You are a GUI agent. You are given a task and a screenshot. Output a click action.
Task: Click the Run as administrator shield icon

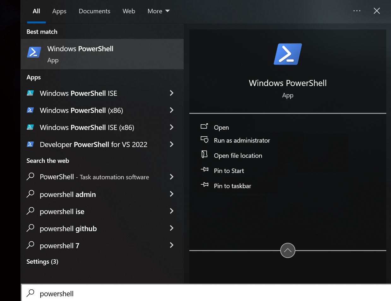[x=204, y=140]
